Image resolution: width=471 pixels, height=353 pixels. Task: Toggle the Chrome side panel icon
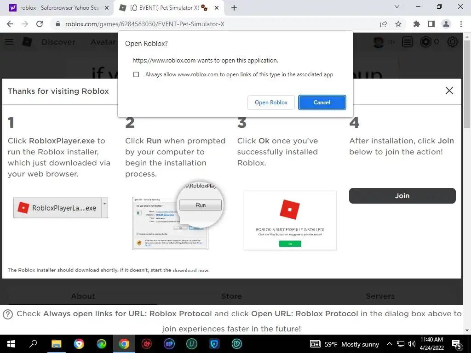tap(431, 24)
